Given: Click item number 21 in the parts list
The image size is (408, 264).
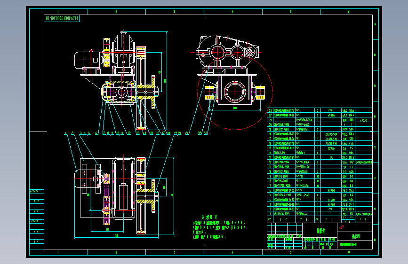Looking at the screenshot, I should 270,120.
